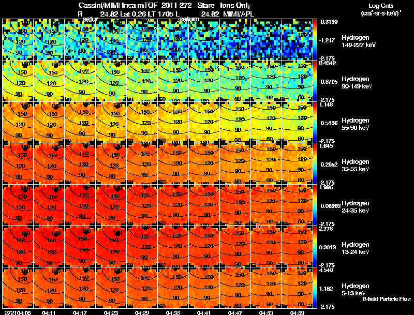Click the '2.778' color scale value
The width and height of the screenshot is (414, 315).
pyautogui.click(x=326, y=229)
